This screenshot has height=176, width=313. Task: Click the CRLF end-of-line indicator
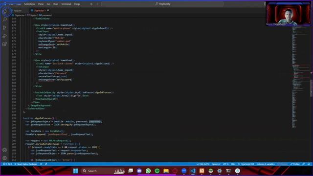(x=233, y=164)
